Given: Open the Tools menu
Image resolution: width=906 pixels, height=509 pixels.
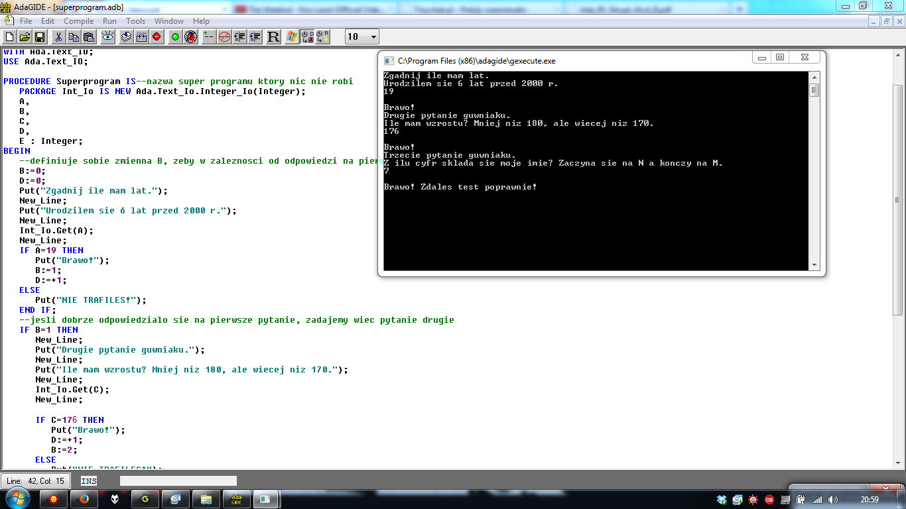Looking at the screenshot, I should tap(135, 21).
